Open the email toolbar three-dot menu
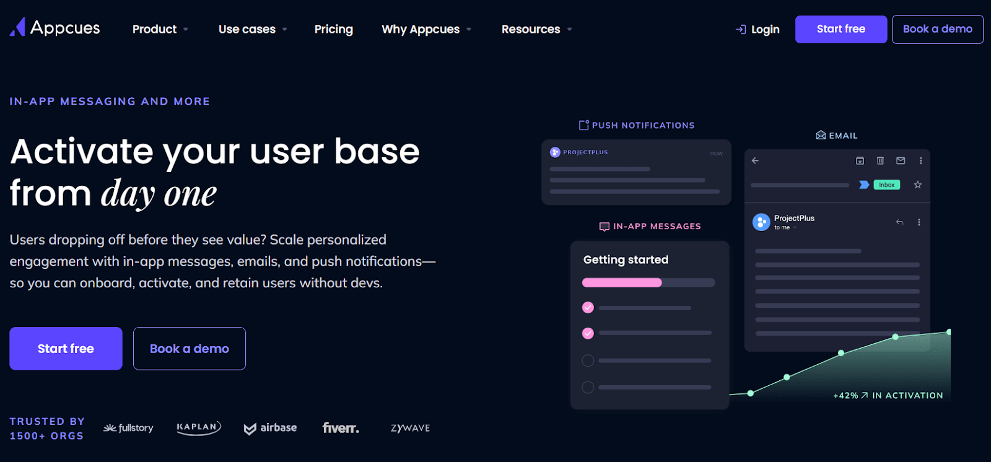 tap(921, 160)
